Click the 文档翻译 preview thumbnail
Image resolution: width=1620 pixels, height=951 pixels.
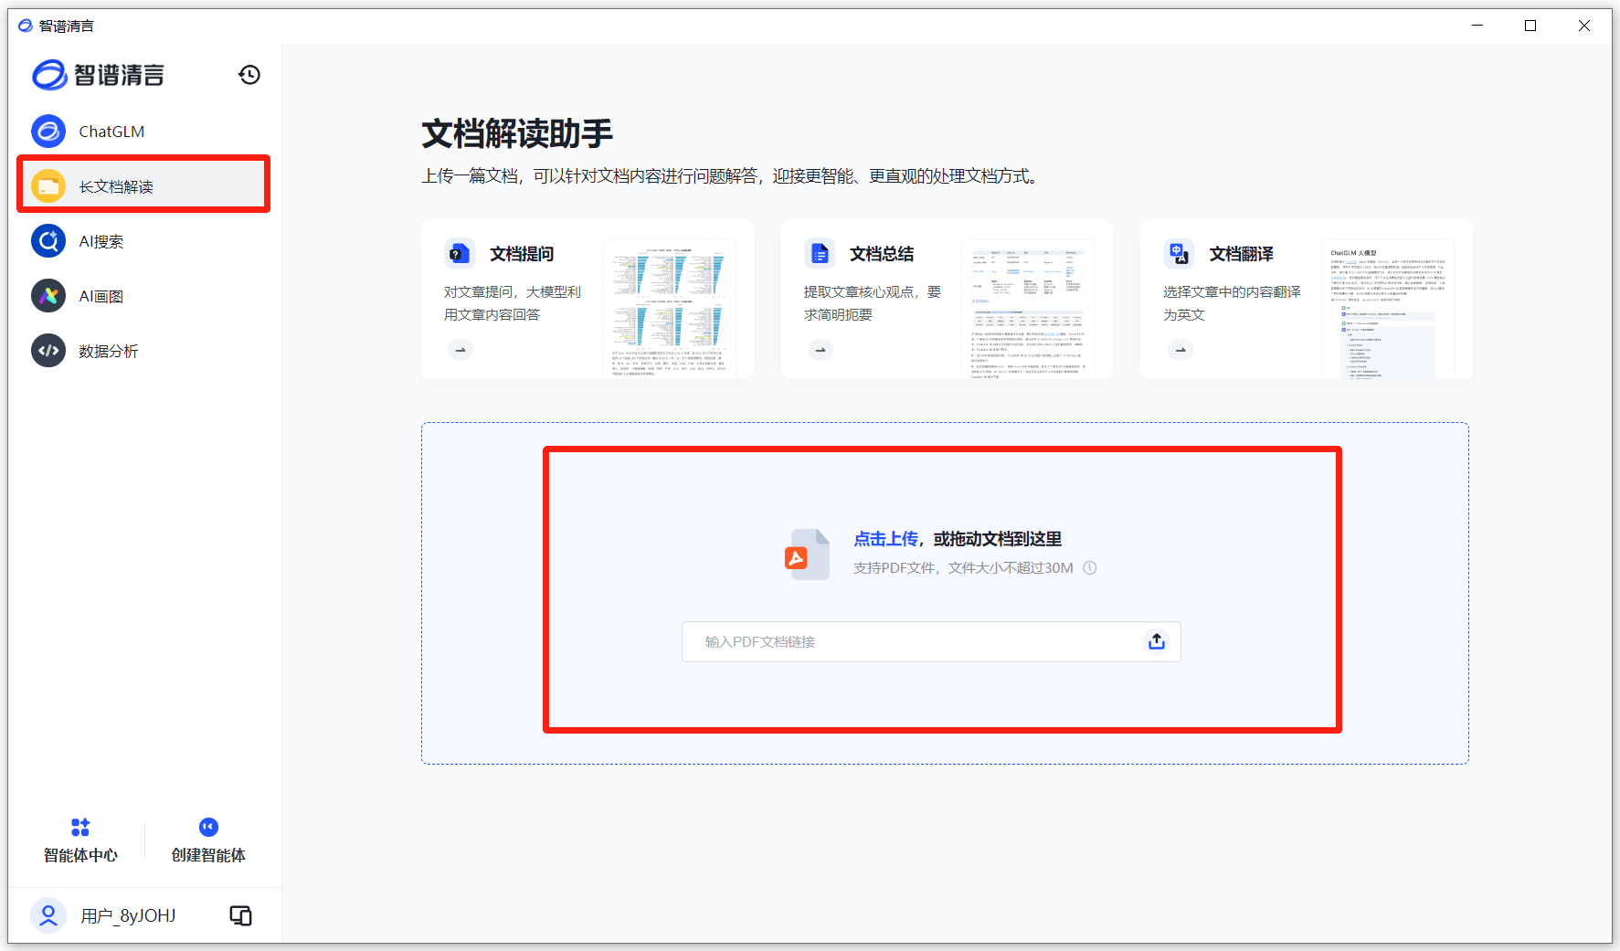point(1388,310)
